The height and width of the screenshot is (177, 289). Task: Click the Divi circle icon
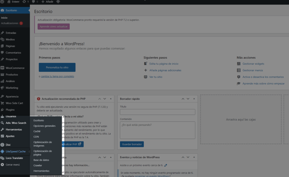[x=2, y=145]
